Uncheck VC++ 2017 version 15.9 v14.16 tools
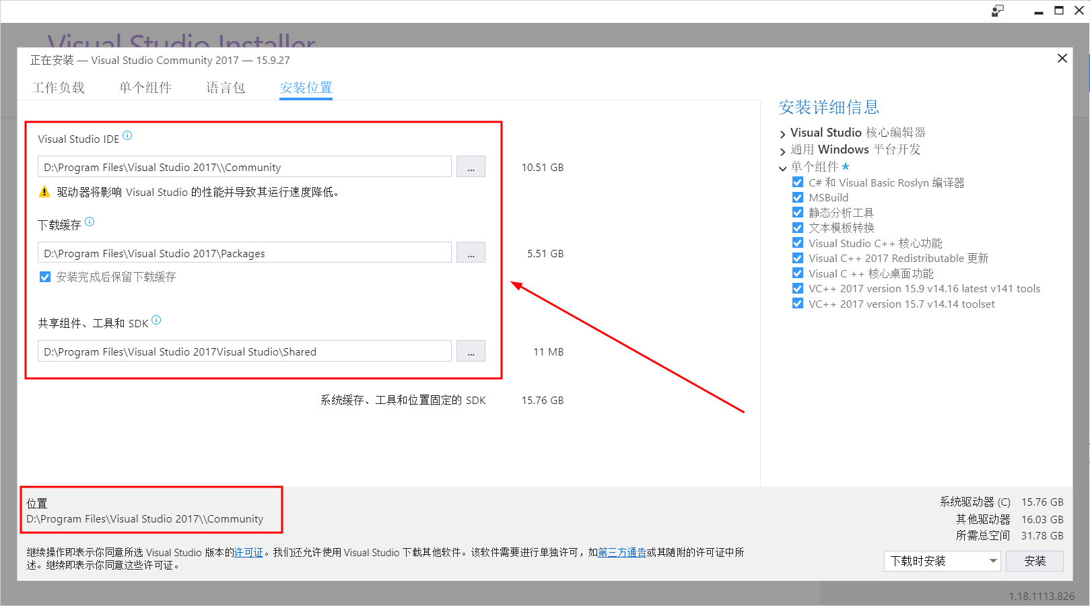The image size is (1090, 606). [x=798, y=288]
